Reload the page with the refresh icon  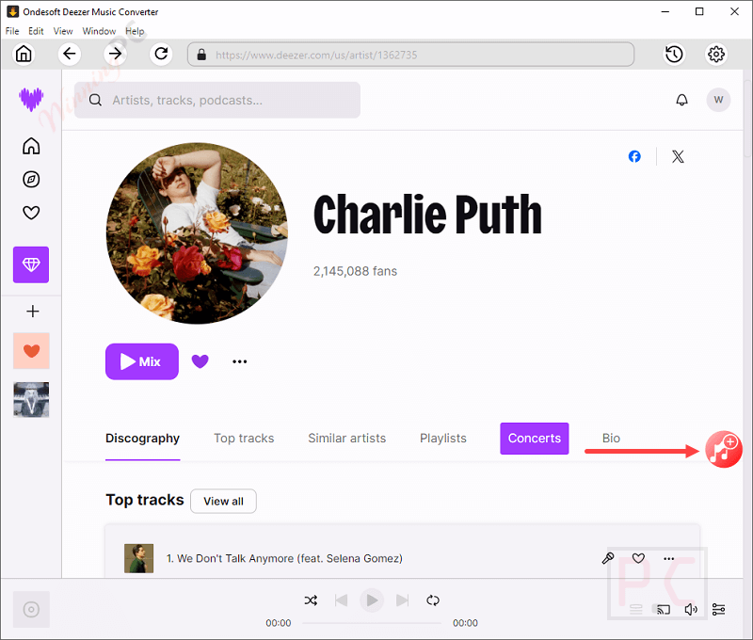(161, 54)
